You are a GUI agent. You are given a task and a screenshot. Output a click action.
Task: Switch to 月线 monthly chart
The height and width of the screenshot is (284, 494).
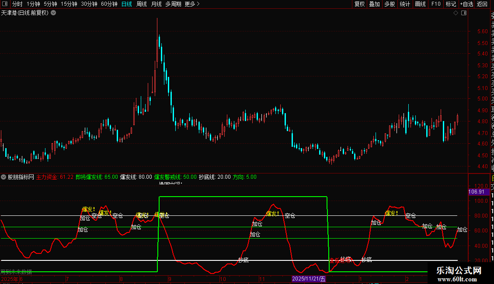click(156, 4)
